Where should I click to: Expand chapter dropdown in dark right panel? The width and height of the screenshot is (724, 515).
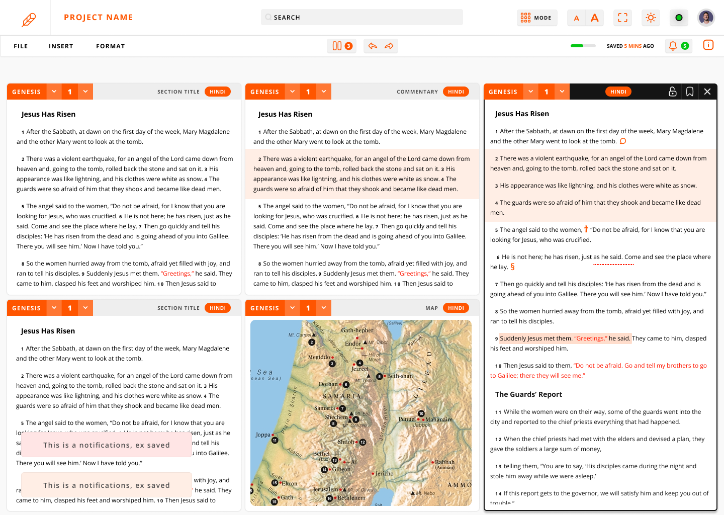click(x=562, y=92)
